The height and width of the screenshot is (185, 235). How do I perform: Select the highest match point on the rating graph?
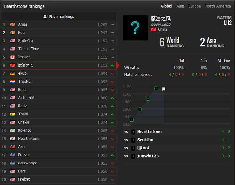(x=156, y=88)
